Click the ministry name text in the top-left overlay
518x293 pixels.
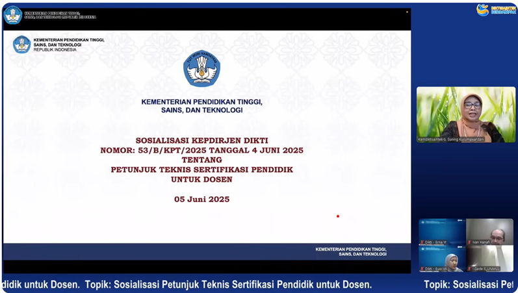(60, 15)
